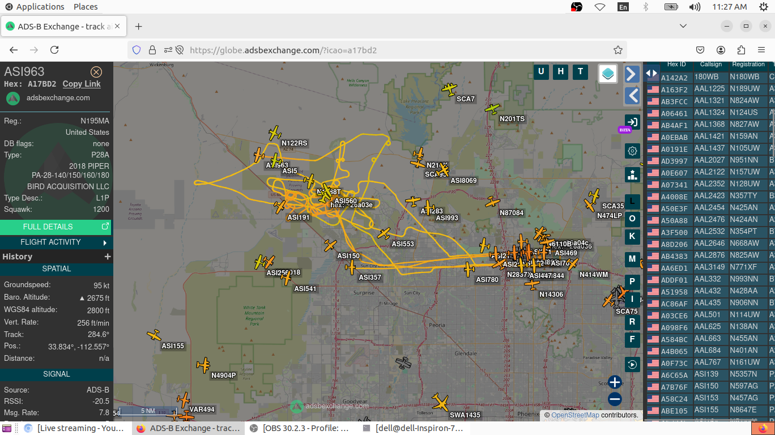The width and height of the screenshot is (775, 435).
Task: Open the Firefox application menu
Action: pyautogui.click(x=761, y=50)
